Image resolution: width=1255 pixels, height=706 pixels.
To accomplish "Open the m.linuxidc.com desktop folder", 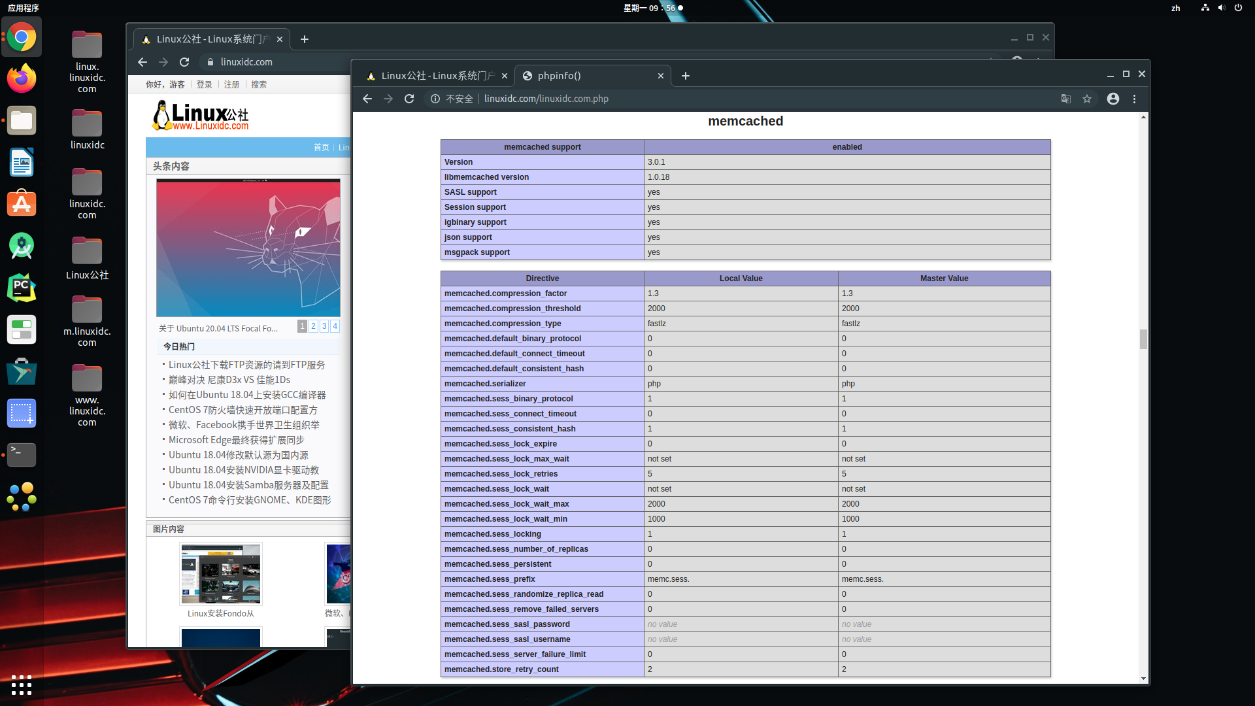I will [x=87, y=321].
